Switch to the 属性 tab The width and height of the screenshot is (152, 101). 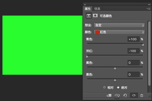pos(88,9)
